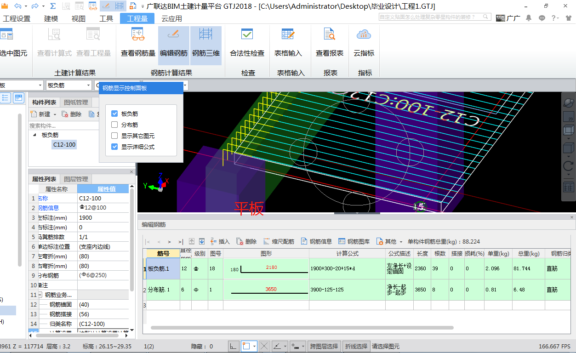Uncheck the 显示详细公式 checkbox
Screen dimensions: 576x353
(115, 147)
